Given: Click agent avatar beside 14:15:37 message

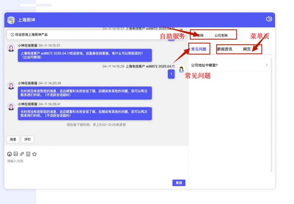Looking at the screenshot, I should tap(11, 48).
